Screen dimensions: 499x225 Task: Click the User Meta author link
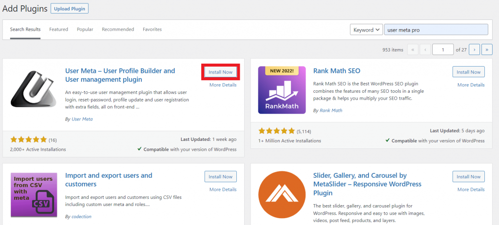pyautogui.click(x=82, y=119)
